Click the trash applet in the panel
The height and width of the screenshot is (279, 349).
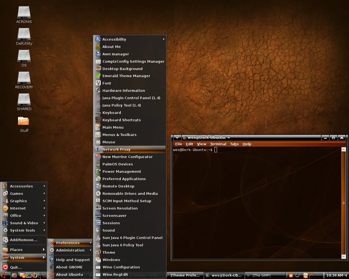coord(306,275)
